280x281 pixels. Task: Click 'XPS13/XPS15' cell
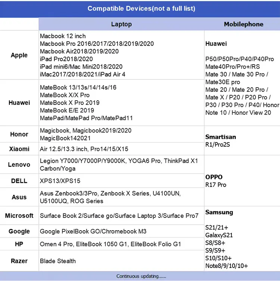(x=60, y=181)
